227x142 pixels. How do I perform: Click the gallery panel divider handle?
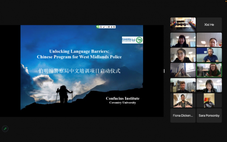pyautogui.click(x=164, y=71)
